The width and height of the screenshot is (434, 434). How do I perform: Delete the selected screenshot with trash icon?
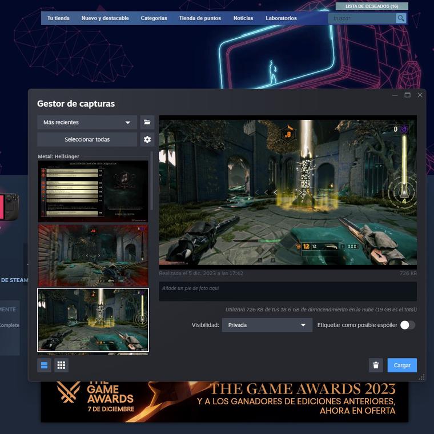click(x=376, y=365)
